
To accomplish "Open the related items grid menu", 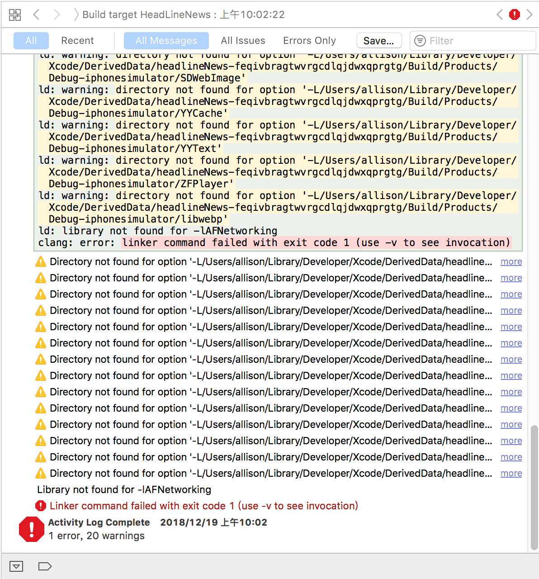I will [x=15, y=15].
